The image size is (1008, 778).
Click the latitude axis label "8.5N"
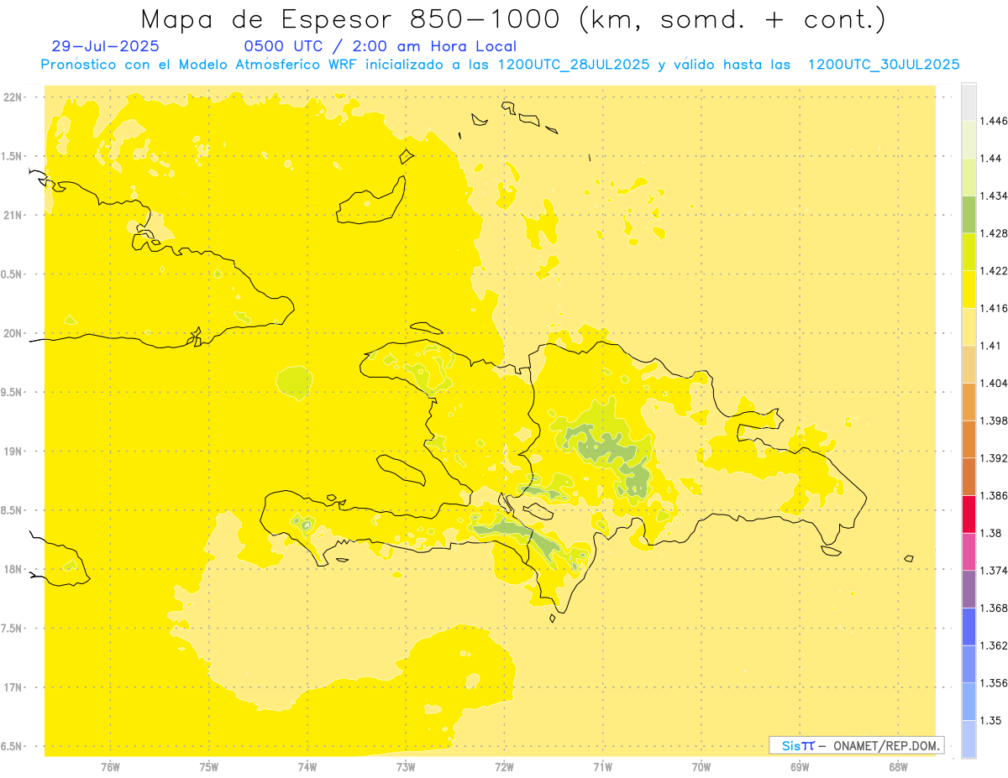13,510
